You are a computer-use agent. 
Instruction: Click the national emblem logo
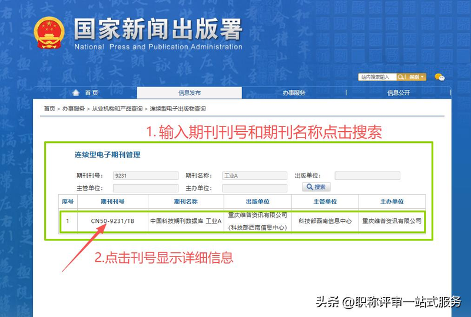click(x=49, y=33)
